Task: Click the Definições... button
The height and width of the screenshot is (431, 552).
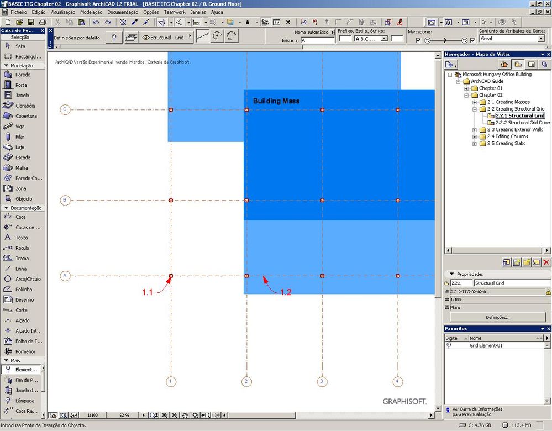Action: click(x=497, y=317)
